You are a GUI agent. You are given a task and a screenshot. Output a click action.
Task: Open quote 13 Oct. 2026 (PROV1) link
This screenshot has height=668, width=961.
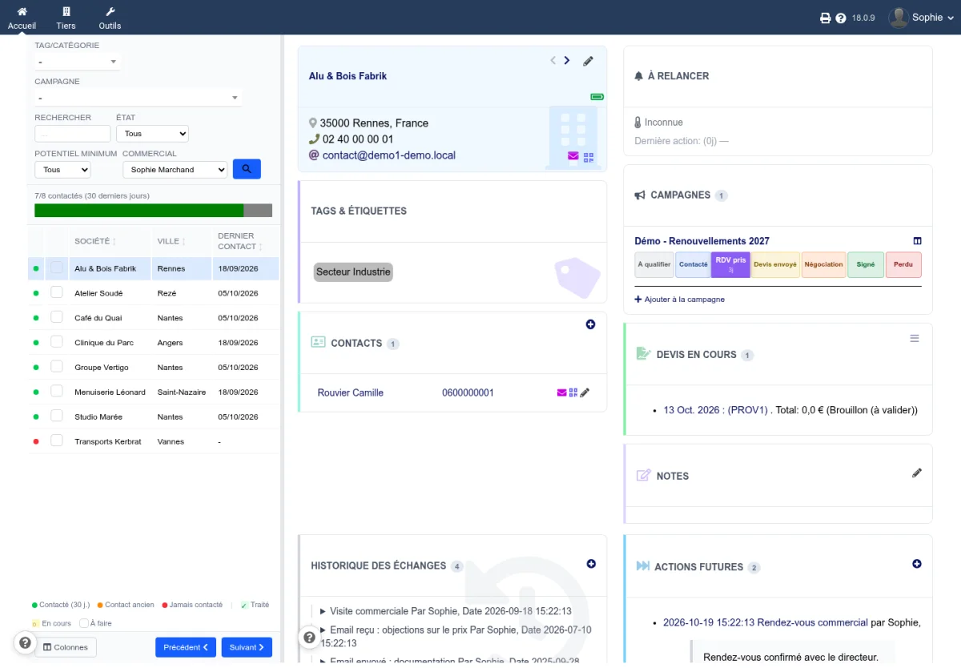pyautogui.click(x=716, y=410)
